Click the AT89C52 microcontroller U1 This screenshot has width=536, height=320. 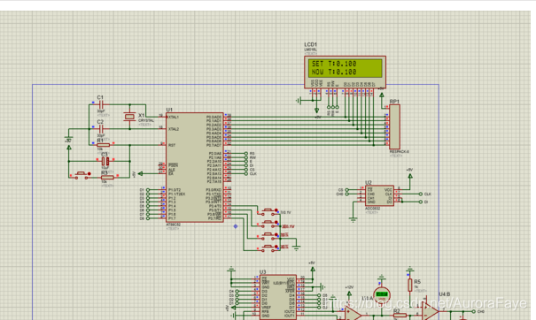195,167
